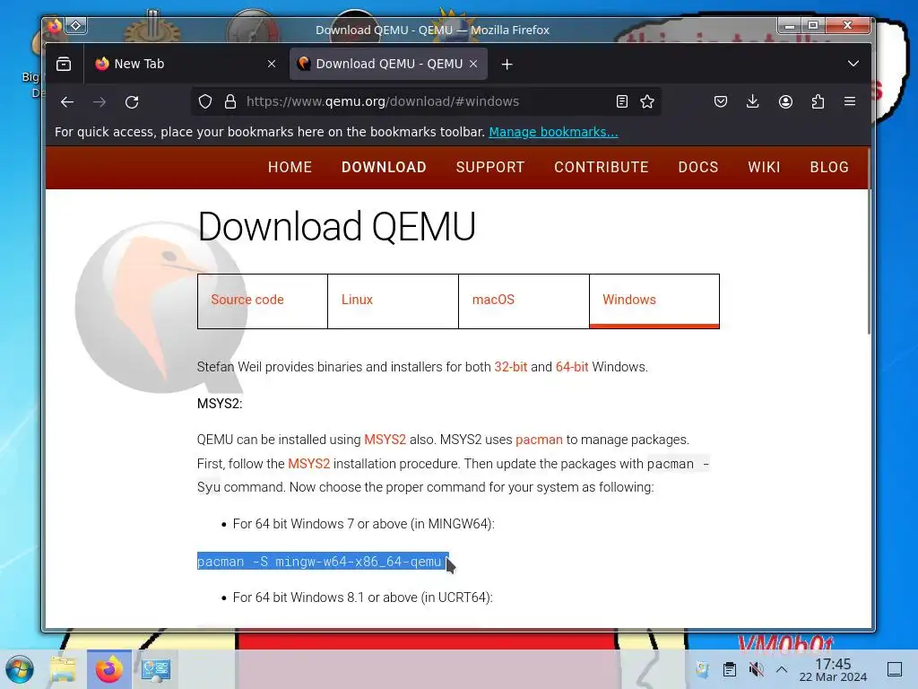Image resolution: width=918 pixels, height=689 pixels.
Task: Click show desktop button in tray
Action: 895,669
